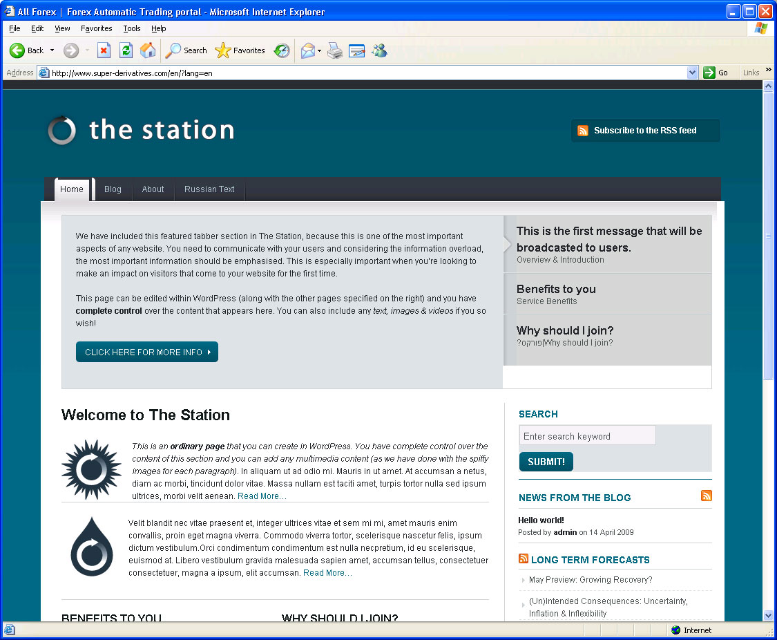Viewport: 777px width, 640px height.
Task: Go to the browser Home icon
Action: click(148, 50)
